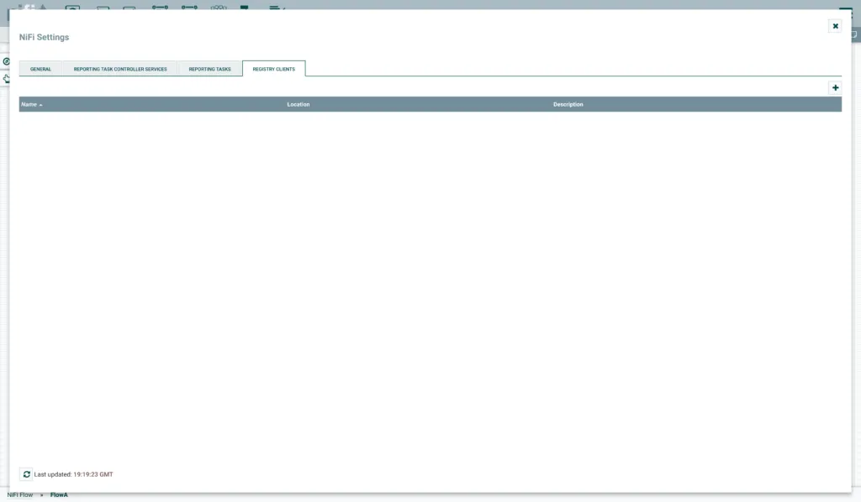The width and height of the screenshot is (861, 502).
Task: Select FlowA in the breadcrumb trail
Action: pyautogui.click(x=59, y=495)
